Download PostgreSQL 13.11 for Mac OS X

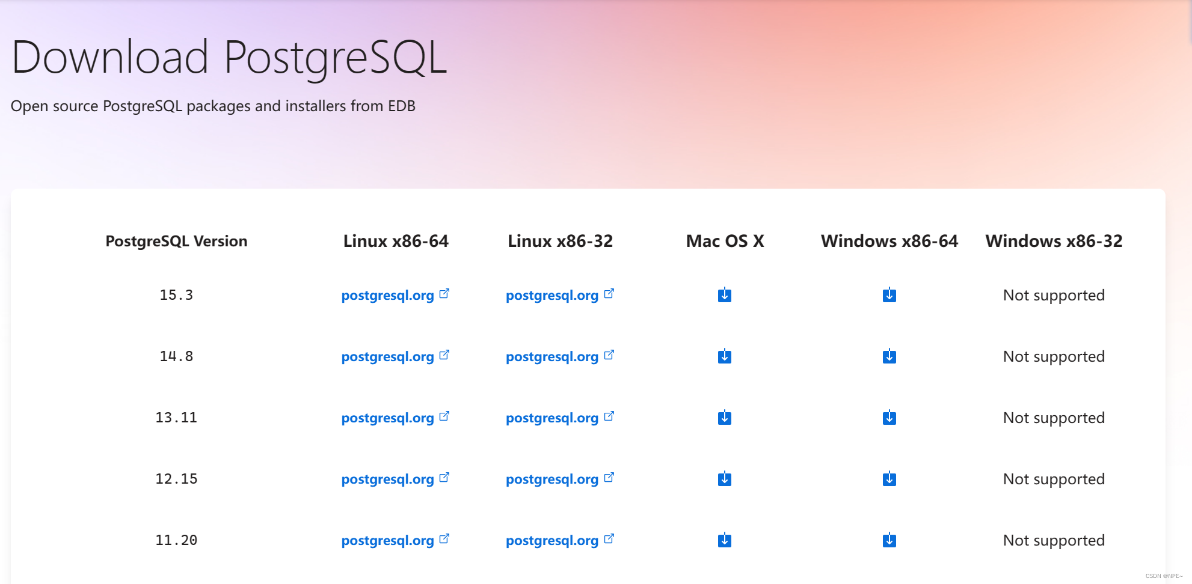pos(725,418)
